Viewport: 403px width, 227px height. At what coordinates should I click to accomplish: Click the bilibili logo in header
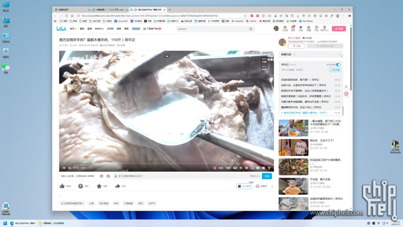(x=61, y=28)
